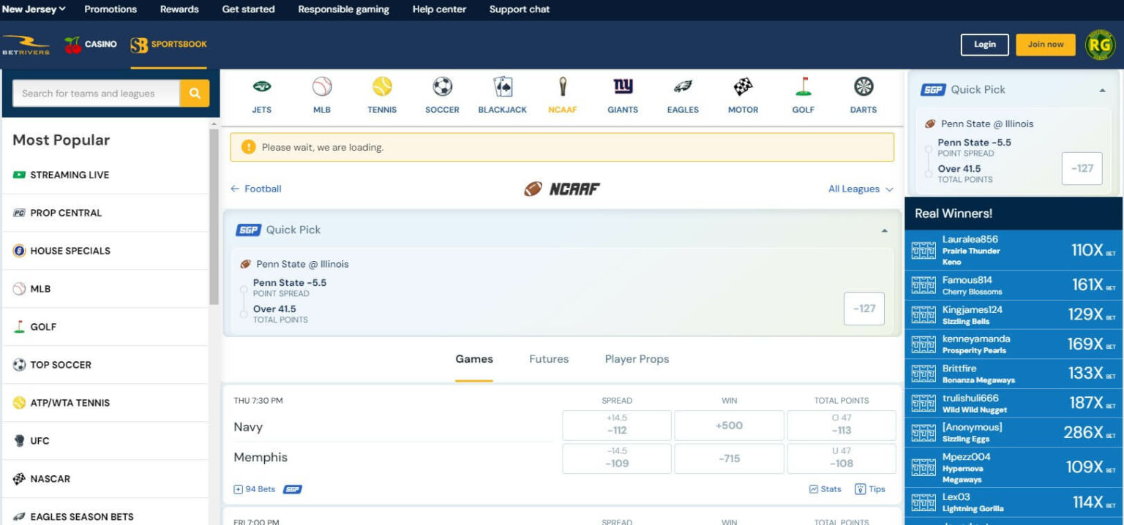Bet Navy to win at +500

coord(729,425)
